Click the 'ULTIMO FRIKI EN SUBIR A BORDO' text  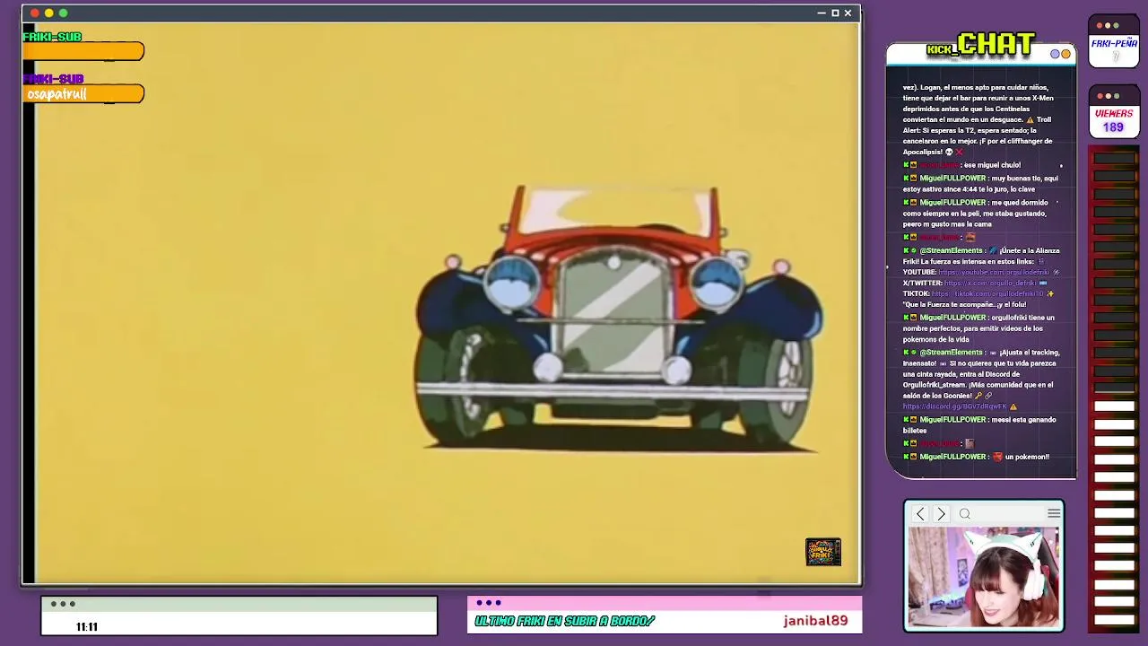565,621
